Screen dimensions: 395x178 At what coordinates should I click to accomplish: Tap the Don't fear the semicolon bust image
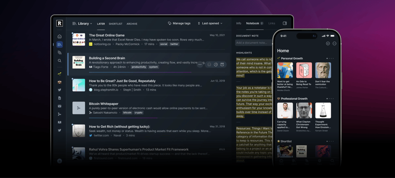(323, 70)
